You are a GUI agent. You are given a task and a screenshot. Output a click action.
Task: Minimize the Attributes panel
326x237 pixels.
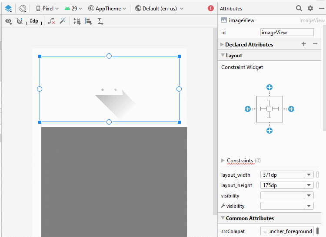pos(321,8)
